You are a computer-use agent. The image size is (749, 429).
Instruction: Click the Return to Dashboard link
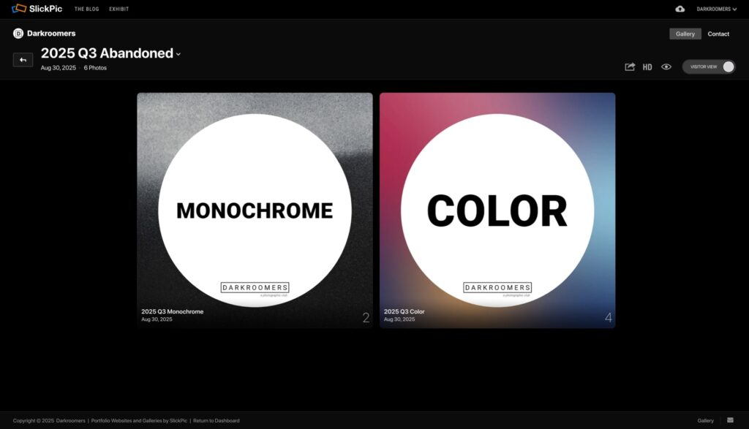pyautogui.click(x=216, y=421)
